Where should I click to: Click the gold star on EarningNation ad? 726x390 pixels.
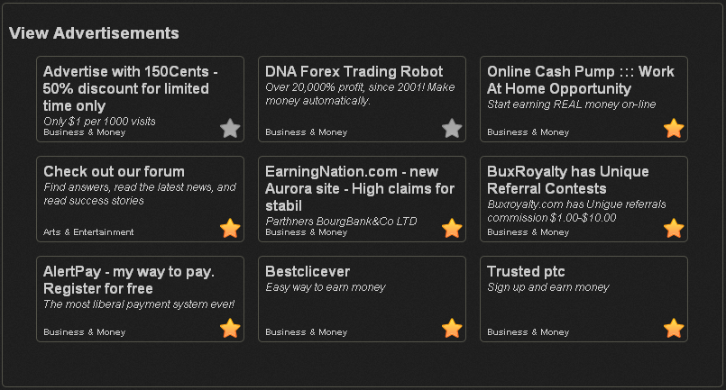[x=452, y=228]
